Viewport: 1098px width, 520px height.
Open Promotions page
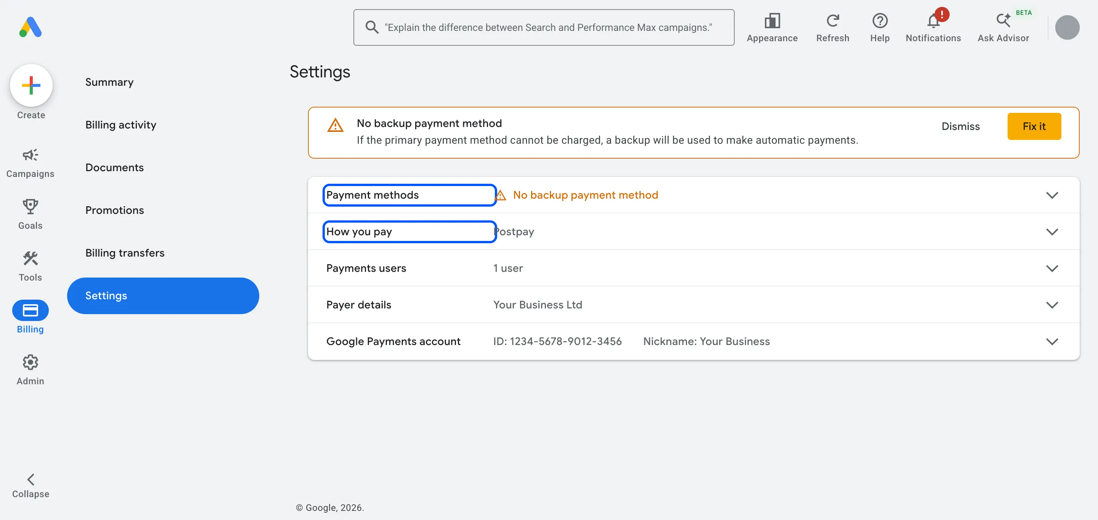(x=114, y=210)
